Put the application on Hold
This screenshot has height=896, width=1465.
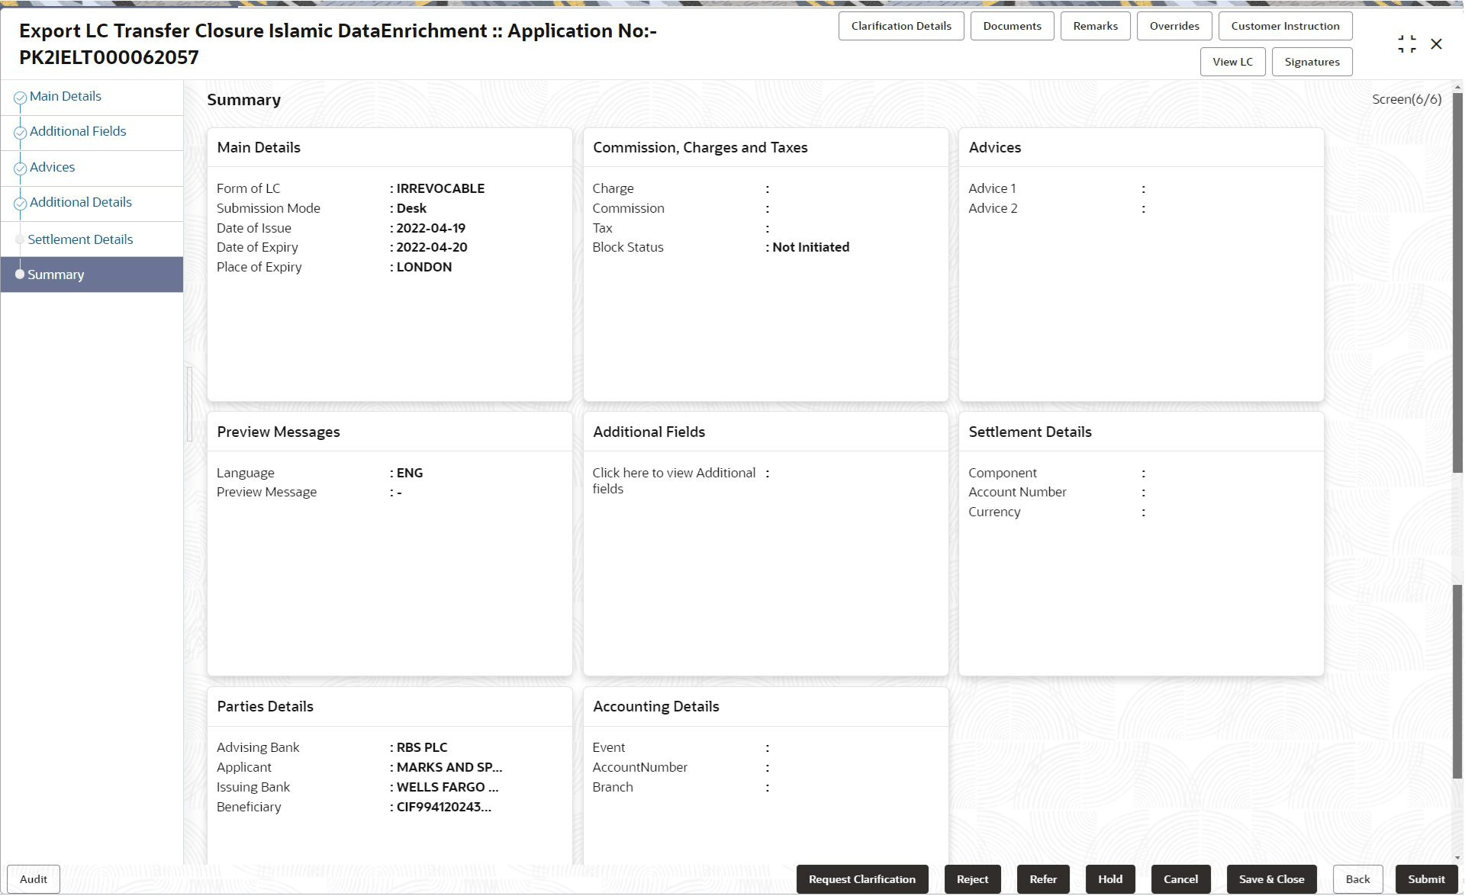pos(1109,879)
